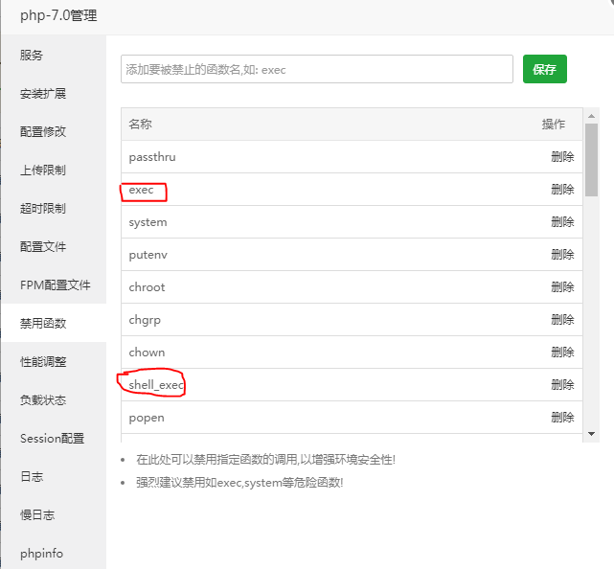Remove shell_exec from the list
The image size is (614, 569).
562,385
